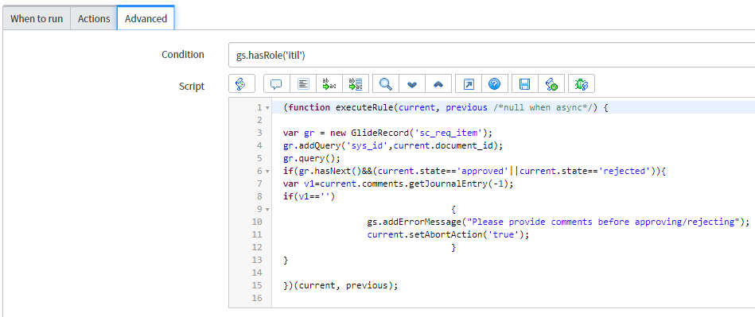Collapse the function fold arrow on line 1
Viewport: 755px width, 317px height.
point(267,108)
